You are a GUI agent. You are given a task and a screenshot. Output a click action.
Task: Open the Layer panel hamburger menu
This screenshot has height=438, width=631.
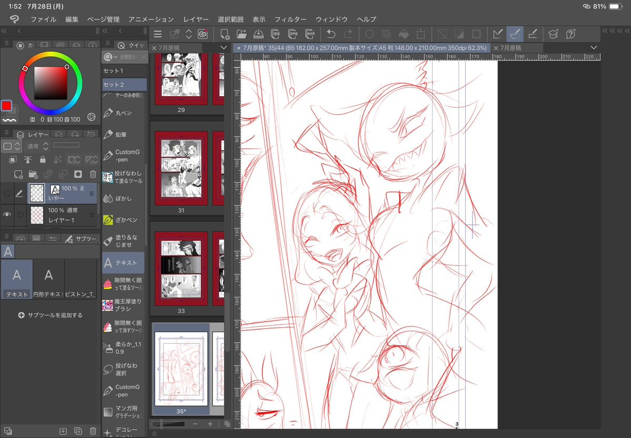(x=7, y=134)
